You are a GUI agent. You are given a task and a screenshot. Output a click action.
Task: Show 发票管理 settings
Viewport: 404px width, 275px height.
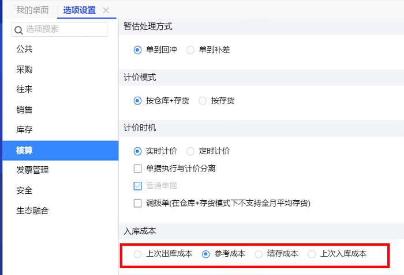click(x=33, y=170)
